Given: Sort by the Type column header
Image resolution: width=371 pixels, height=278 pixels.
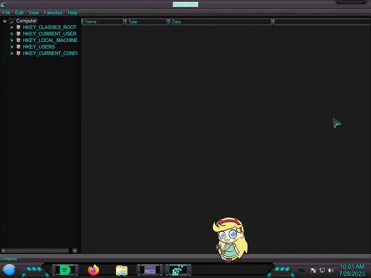Looking at the screenshot, I should (x=146, y=22).
